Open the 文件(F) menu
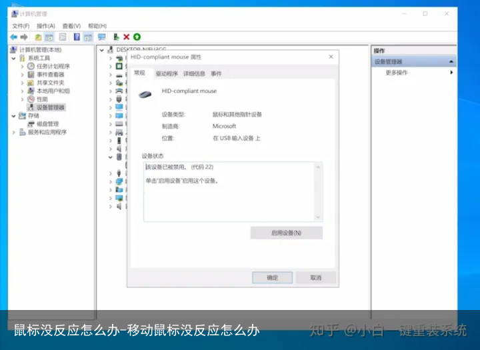480x350 pixels. click(21, 26)
